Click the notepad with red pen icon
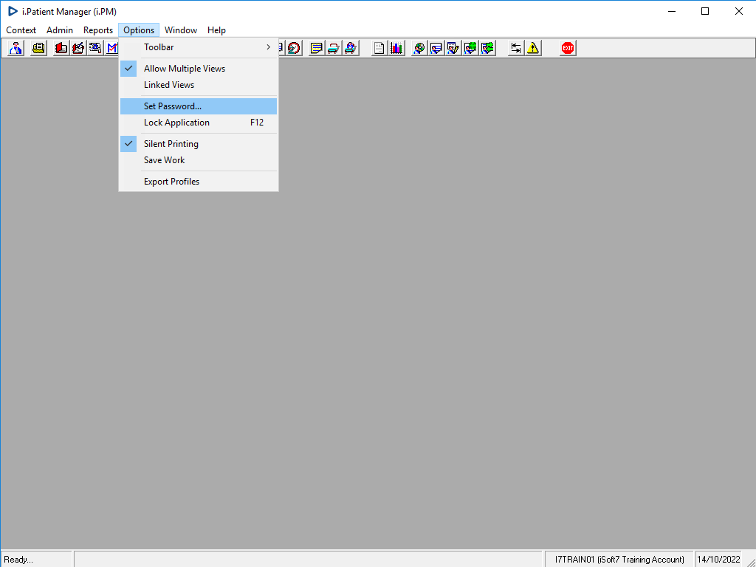This screenshot has width=756, height=567. click(78, 48)
